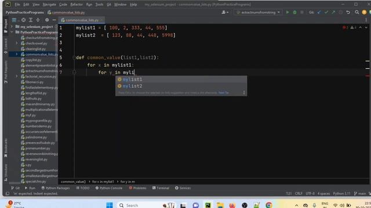Jump to previous highlighted error arrow

pyautogui.click(x=361, y=28)
